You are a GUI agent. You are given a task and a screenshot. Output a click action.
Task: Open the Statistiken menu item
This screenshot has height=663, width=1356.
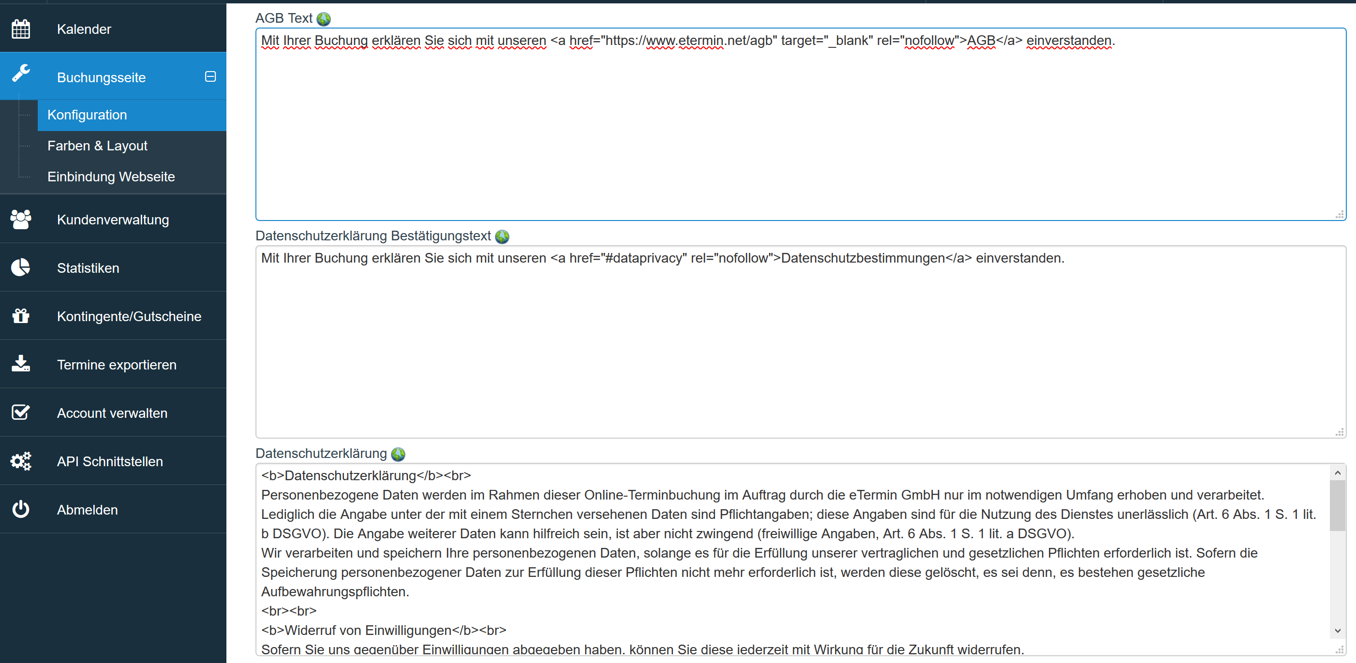pos(113,268)
